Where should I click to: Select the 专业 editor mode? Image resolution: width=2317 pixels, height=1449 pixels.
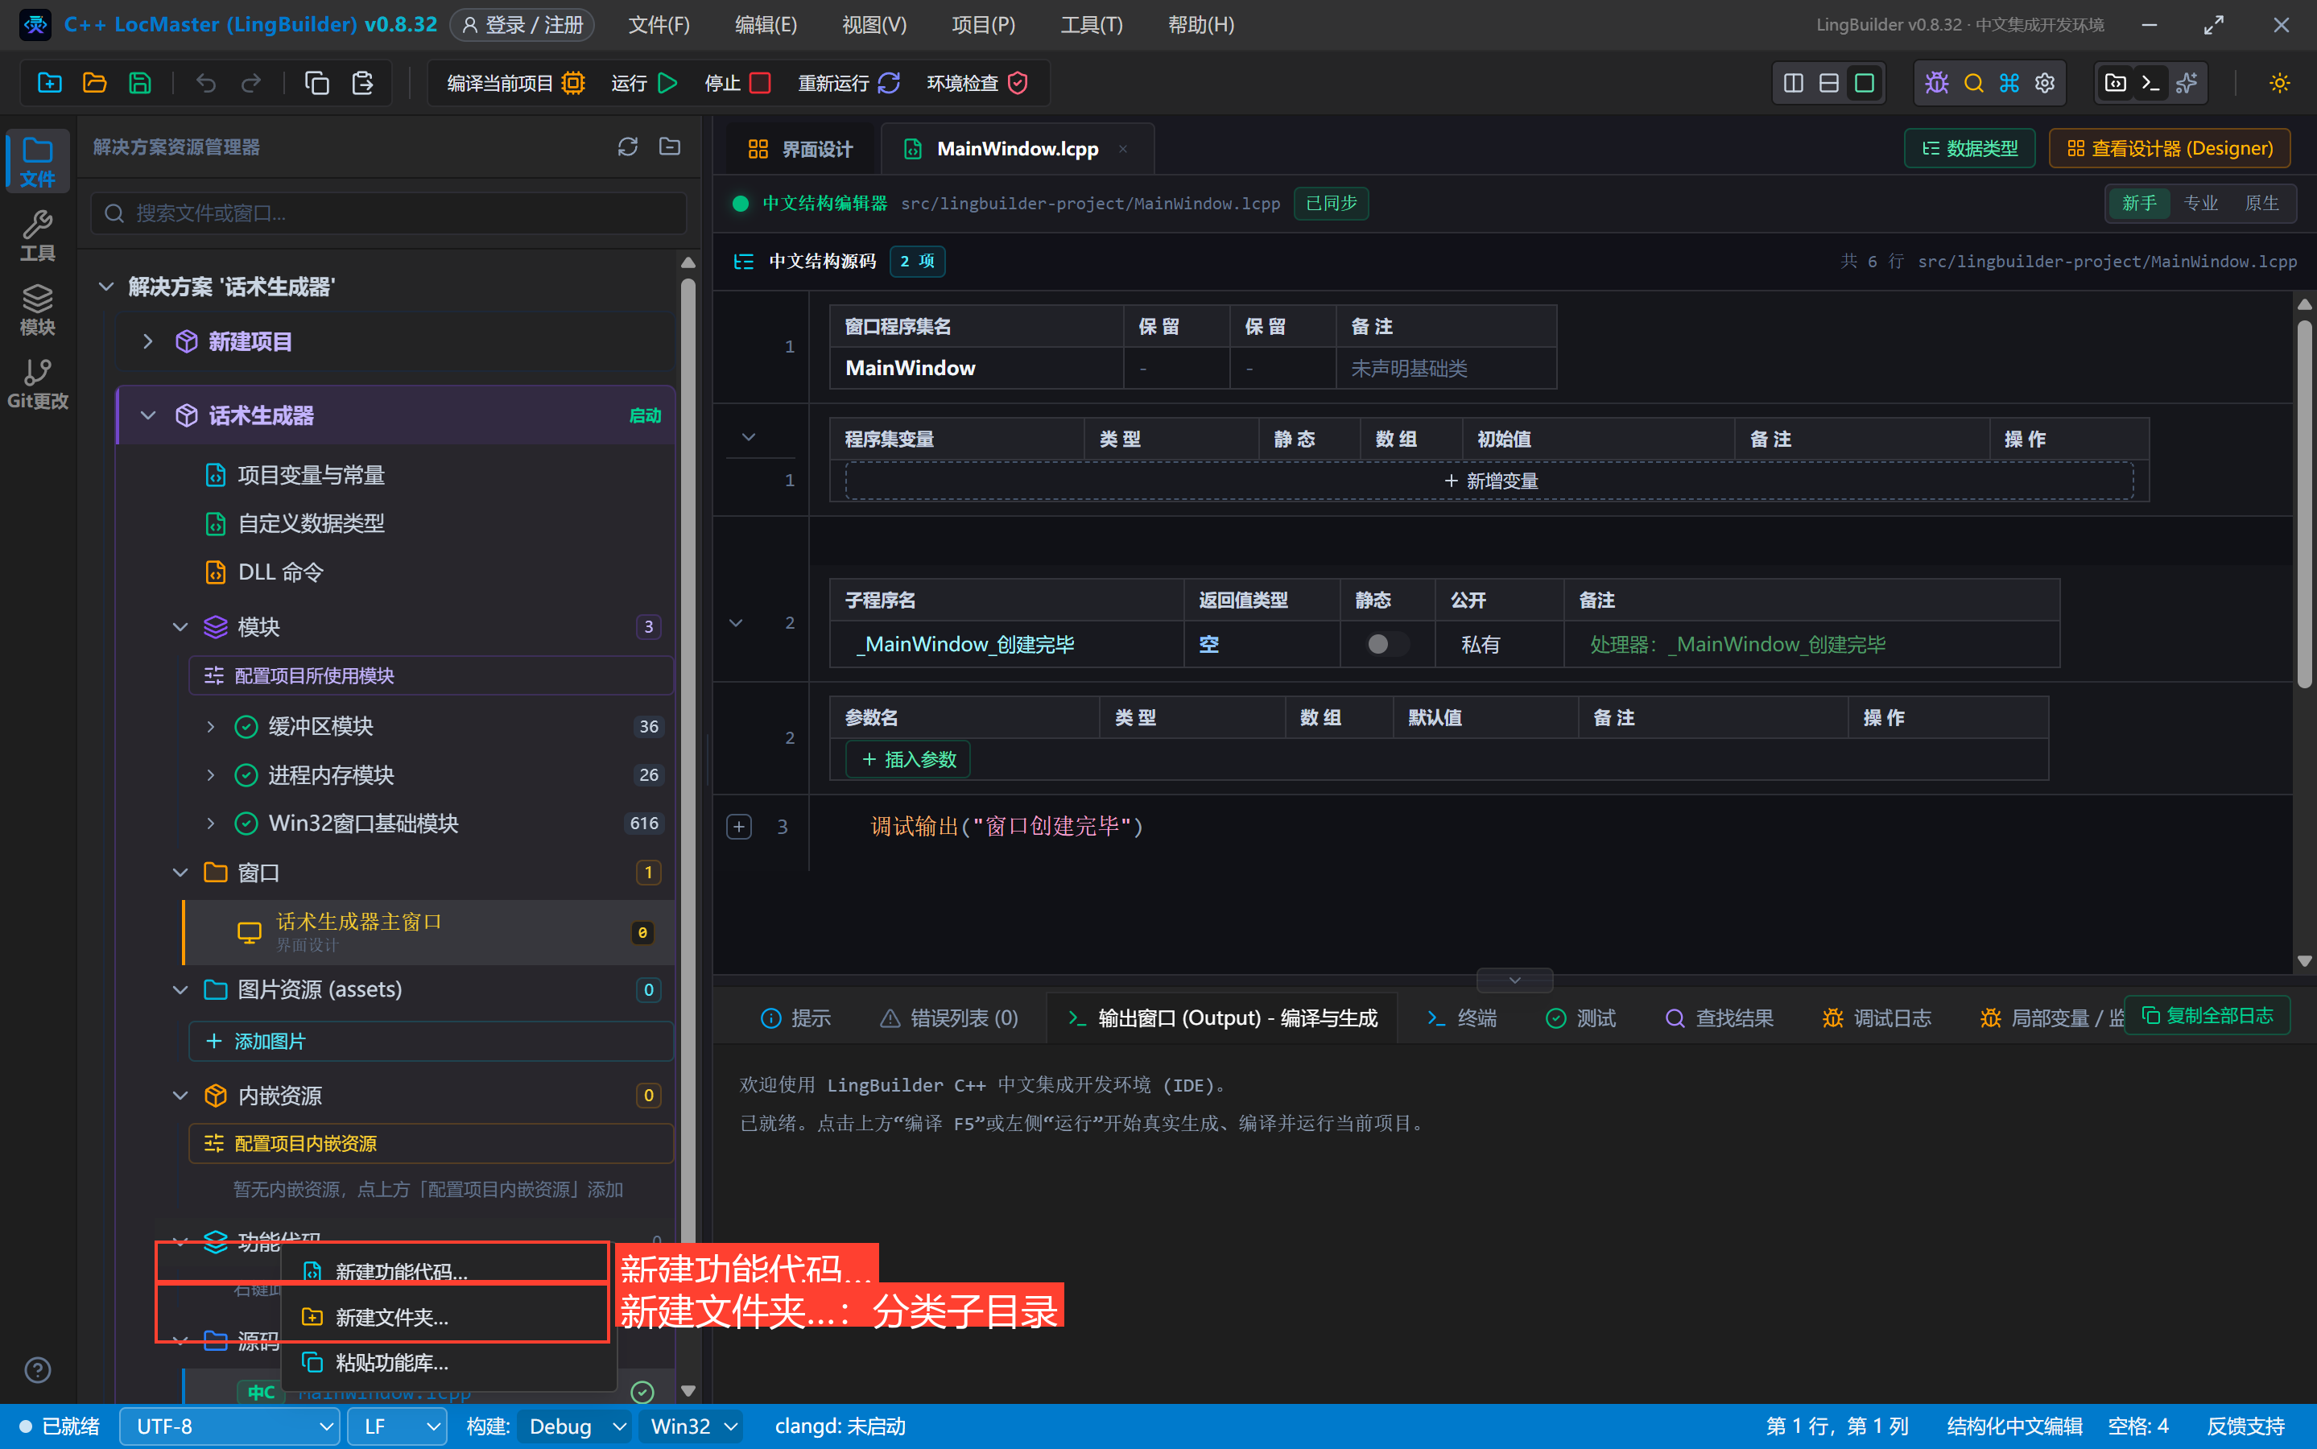(x=2200, y=203)
